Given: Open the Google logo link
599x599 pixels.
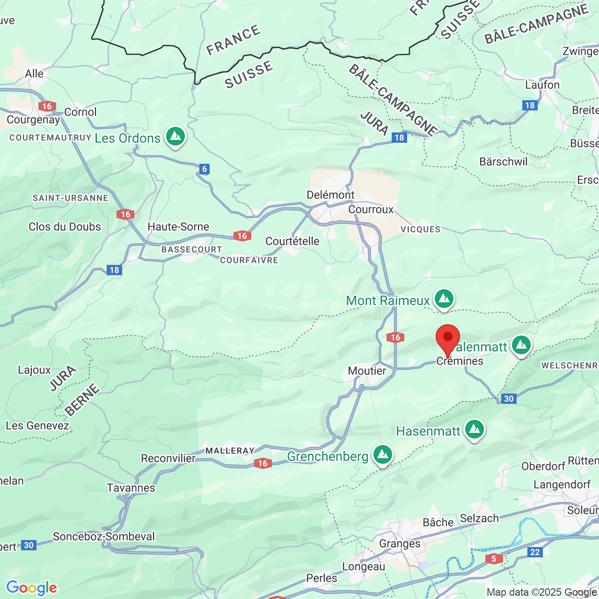Looking at the screenshot, I should pos(32,588).
